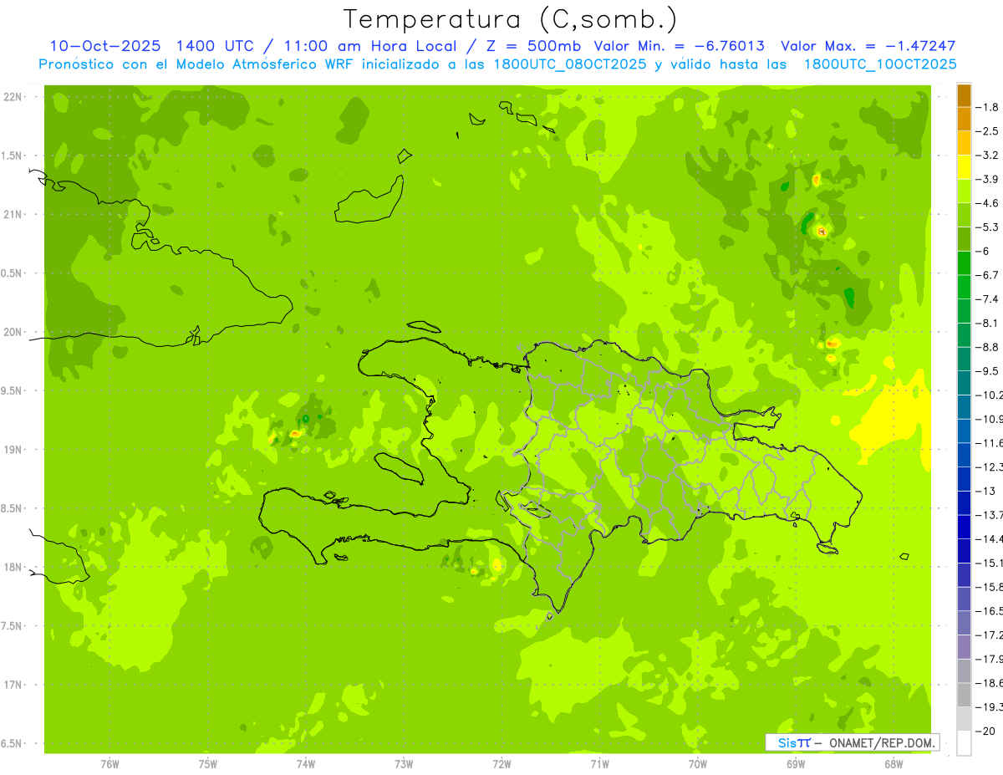Click the '73W' longitude label

[x=404, y=764]
